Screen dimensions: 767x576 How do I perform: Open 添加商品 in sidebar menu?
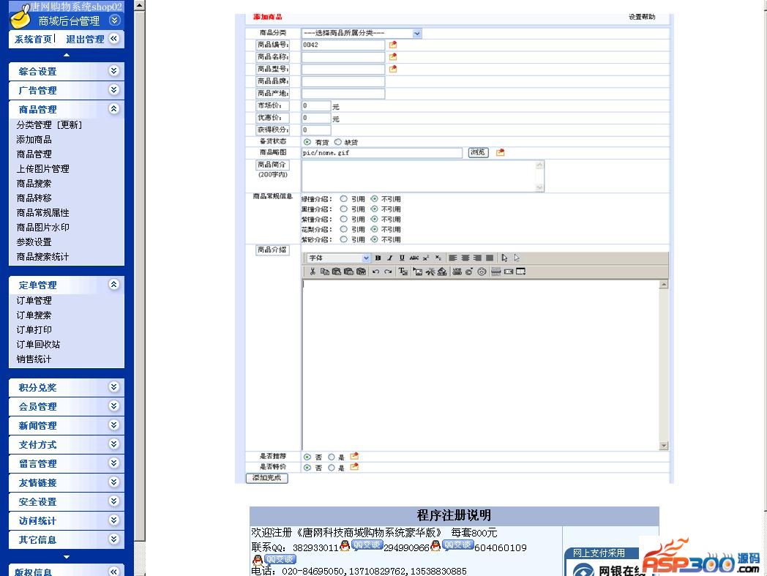tap(34, 140)
